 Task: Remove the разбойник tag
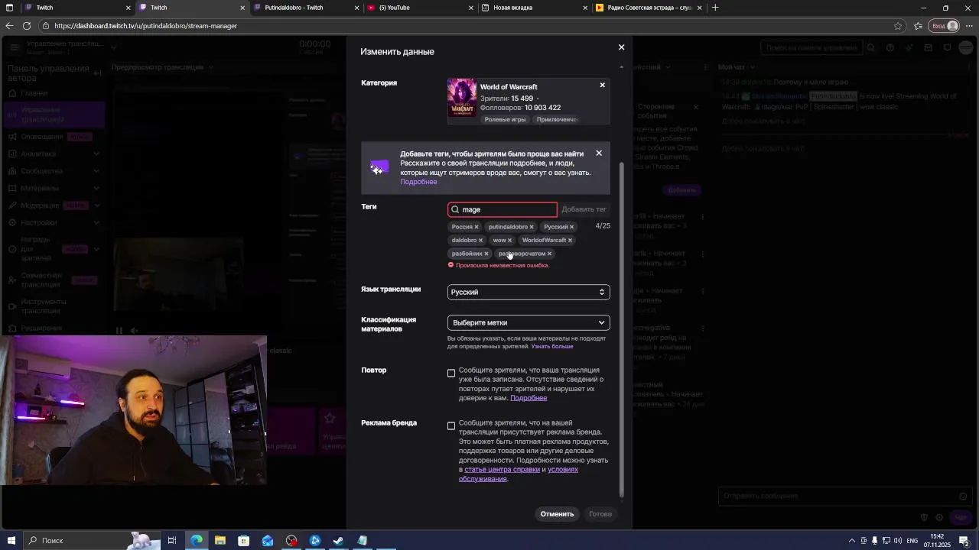[486, 254]
